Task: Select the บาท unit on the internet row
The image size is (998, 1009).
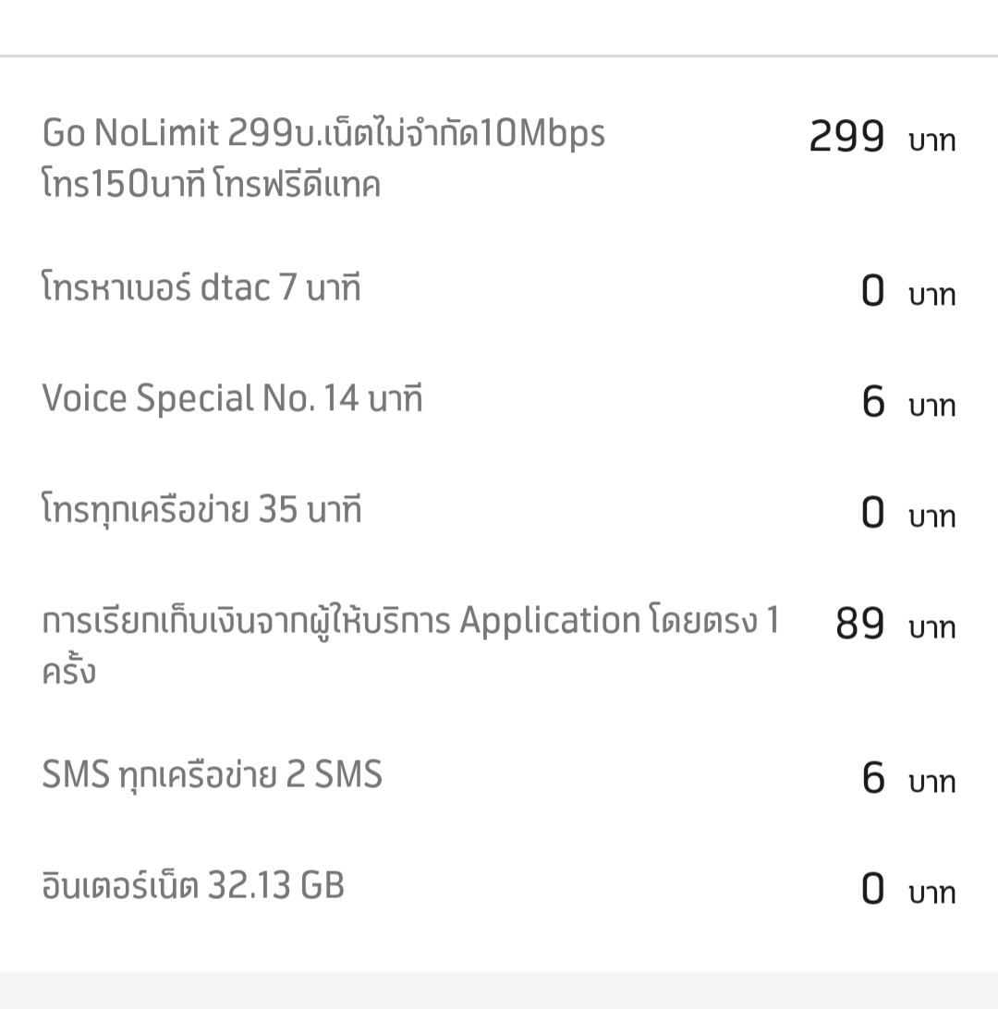Action: pos(931,894)
